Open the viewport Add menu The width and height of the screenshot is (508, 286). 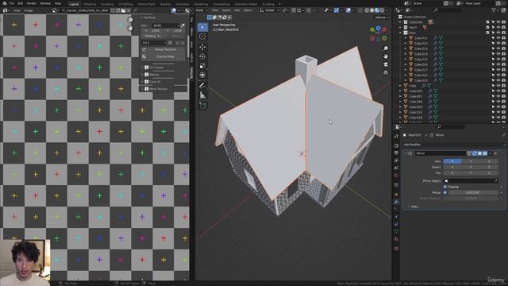click(x=237, y=10)
